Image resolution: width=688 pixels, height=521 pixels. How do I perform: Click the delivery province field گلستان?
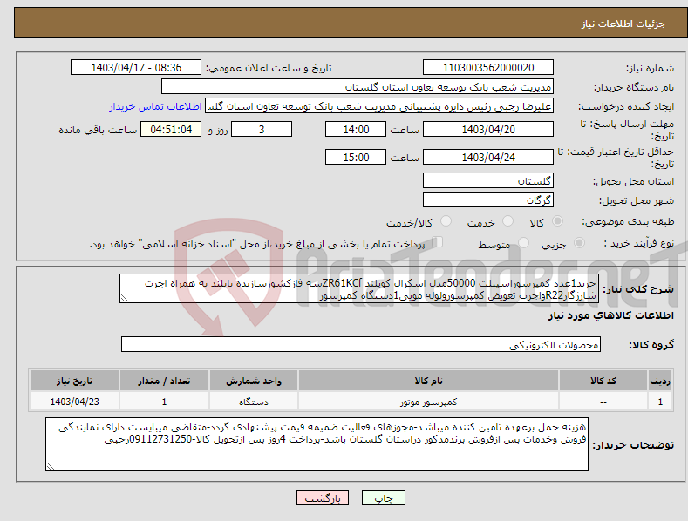point(488,180)
